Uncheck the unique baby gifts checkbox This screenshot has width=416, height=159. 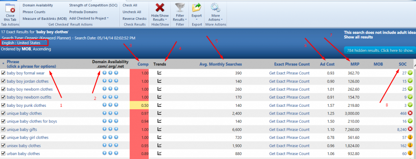3,129
